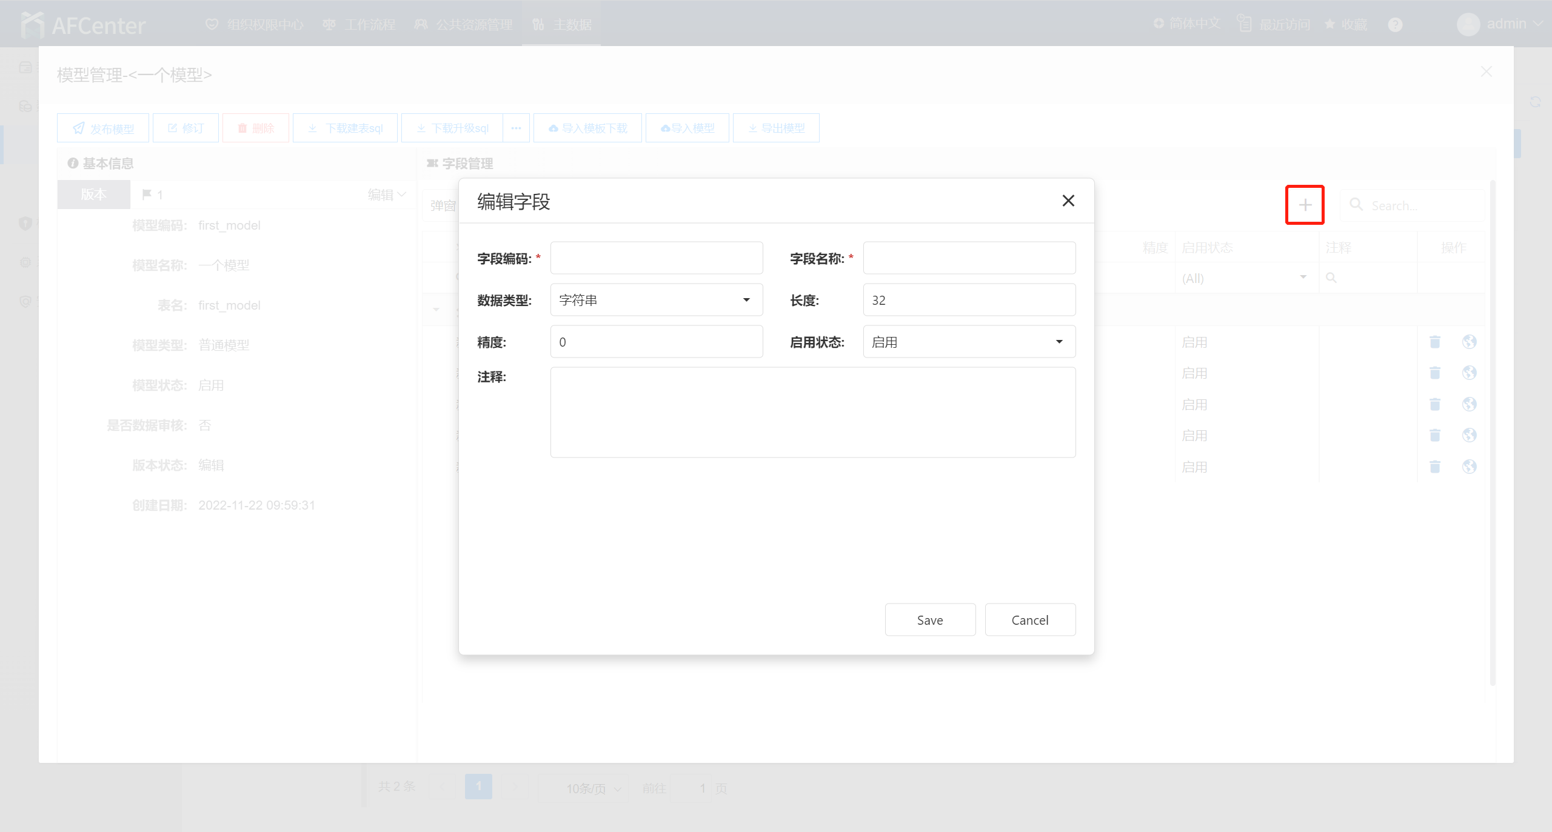Click the 收藏 star icon
This screenshot has height=832, width=1552.
pyautogui.click(x=1330, y=25)
